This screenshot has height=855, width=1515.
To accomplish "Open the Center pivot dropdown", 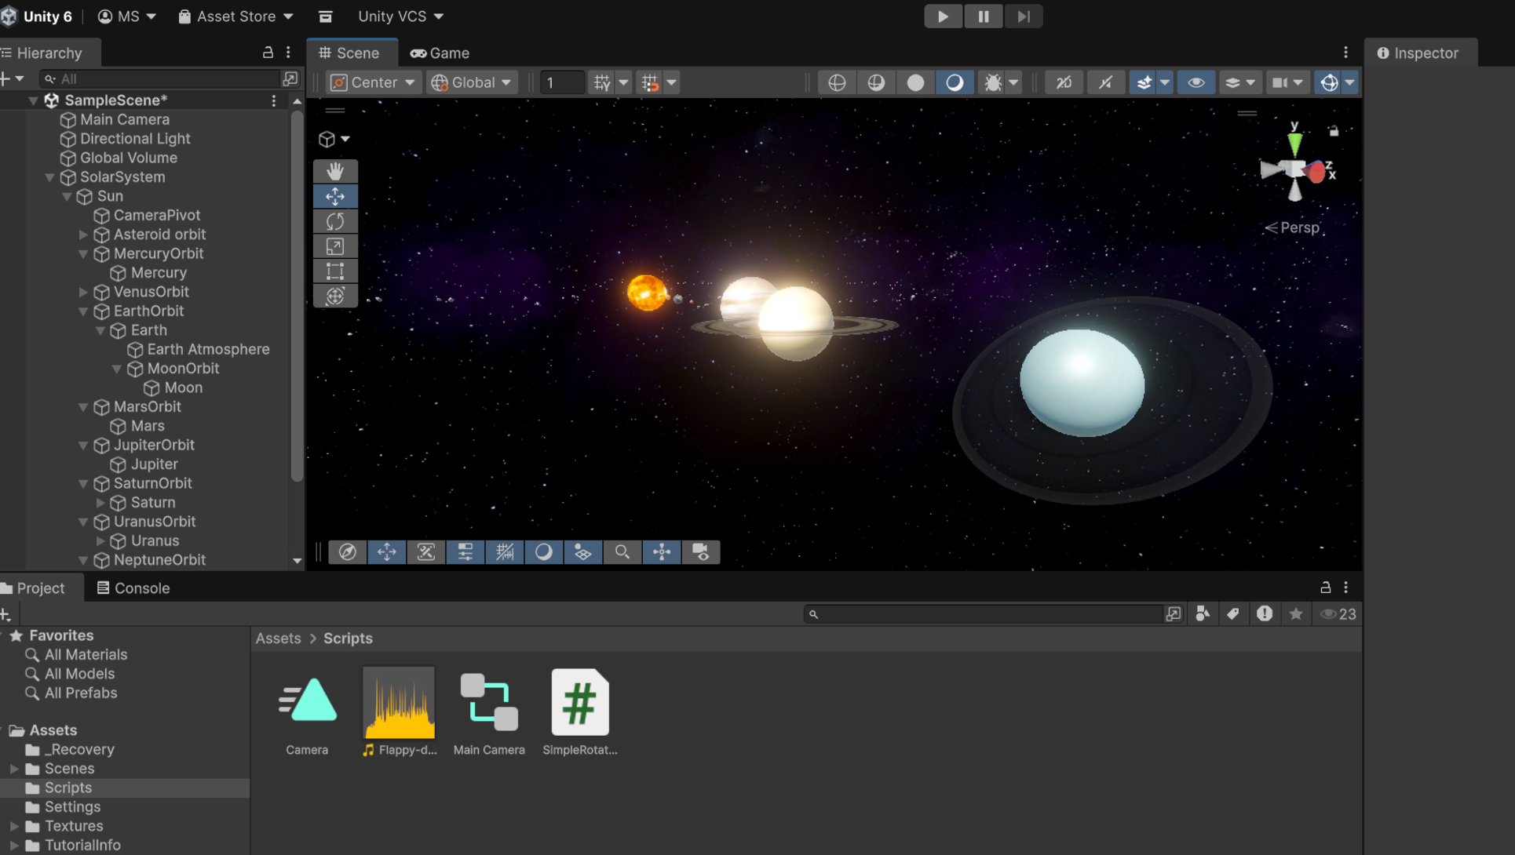I will pyautogui.click(x=373, y=82).
